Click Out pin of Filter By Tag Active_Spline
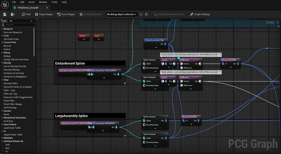The width and height of the screenshot is (281, 154). 118,74
